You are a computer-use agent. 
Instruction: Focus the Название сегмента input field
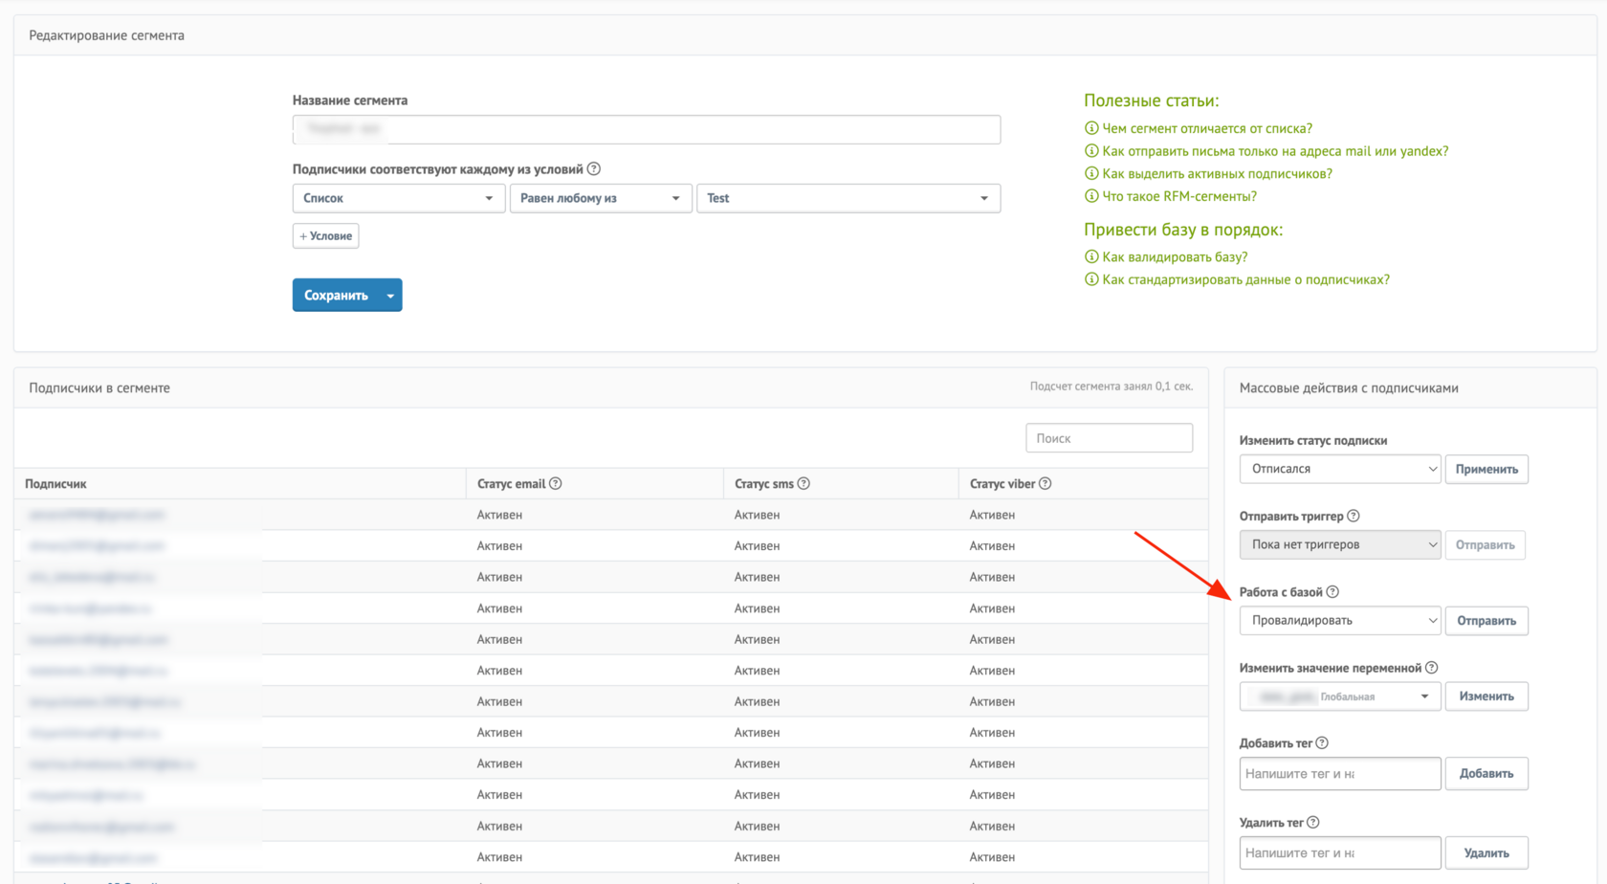pos(647,129)
